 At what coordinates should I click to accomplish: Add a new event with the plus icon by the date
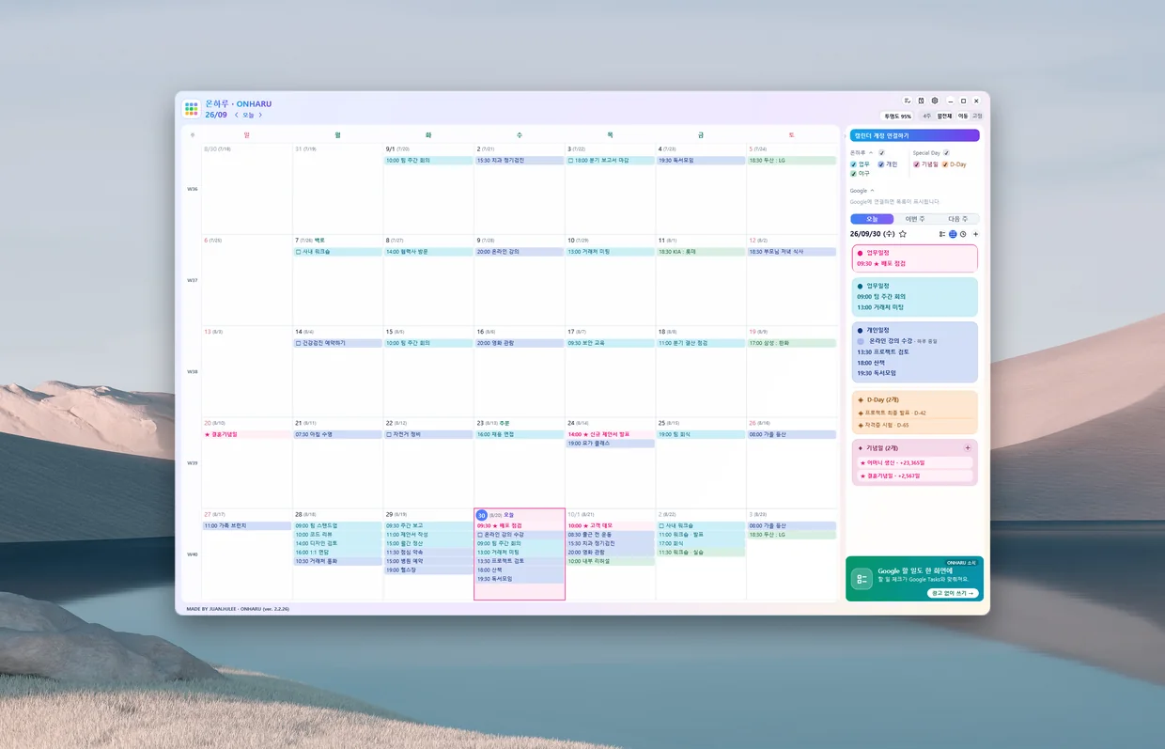pyautogui.click(x=975, y=234)
